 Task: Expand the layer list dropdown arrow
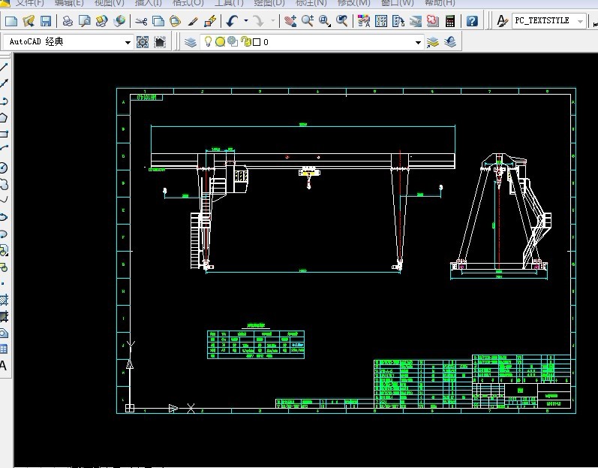(x=419, y=43)
